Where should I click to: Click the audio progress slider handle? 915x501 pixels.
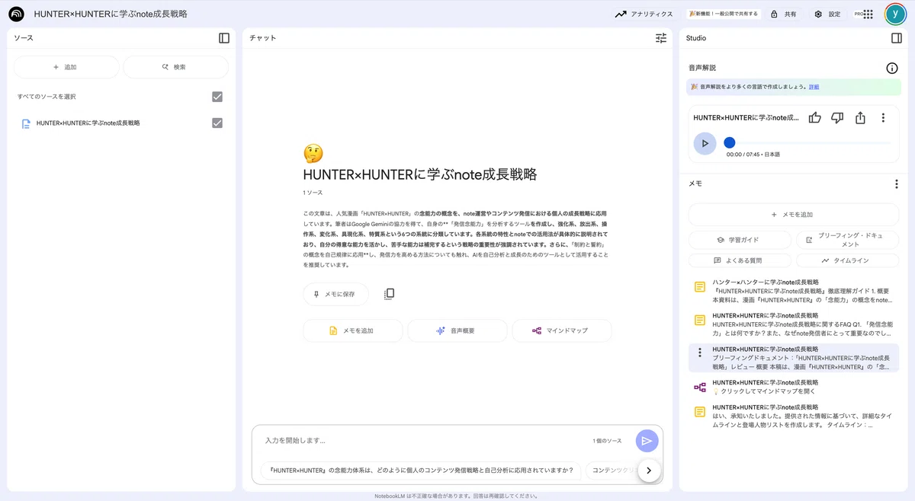(x=730, y=142)
